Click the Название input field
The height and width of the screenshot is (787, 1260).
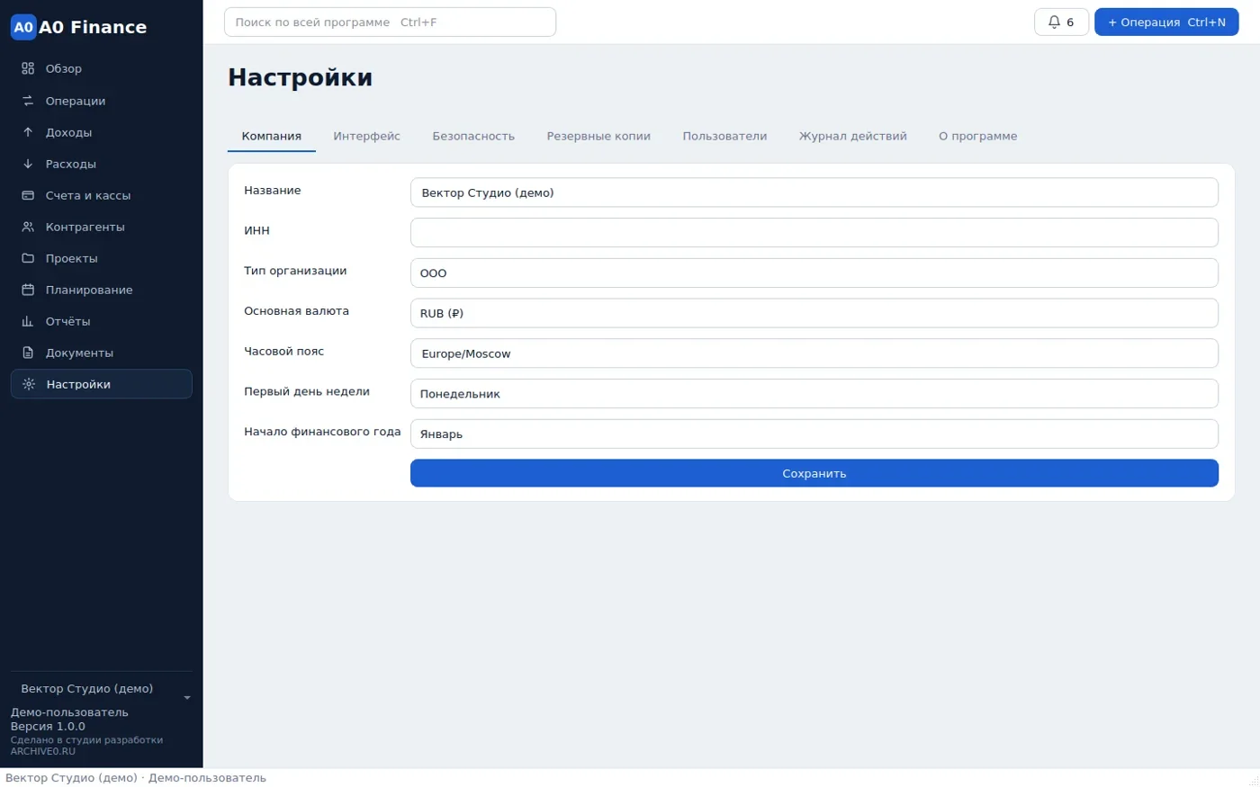click(814, 192)
